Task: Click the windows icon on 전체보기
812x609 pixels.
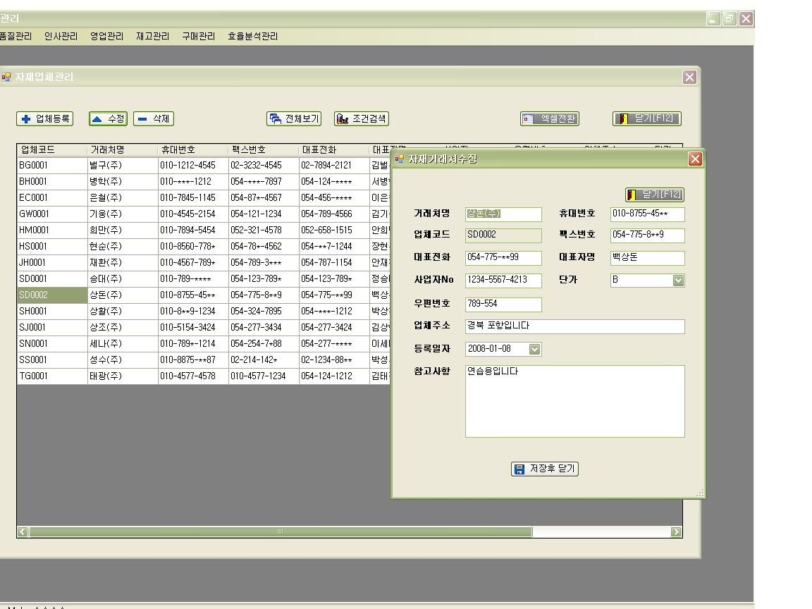Action: tap(276, 119)
